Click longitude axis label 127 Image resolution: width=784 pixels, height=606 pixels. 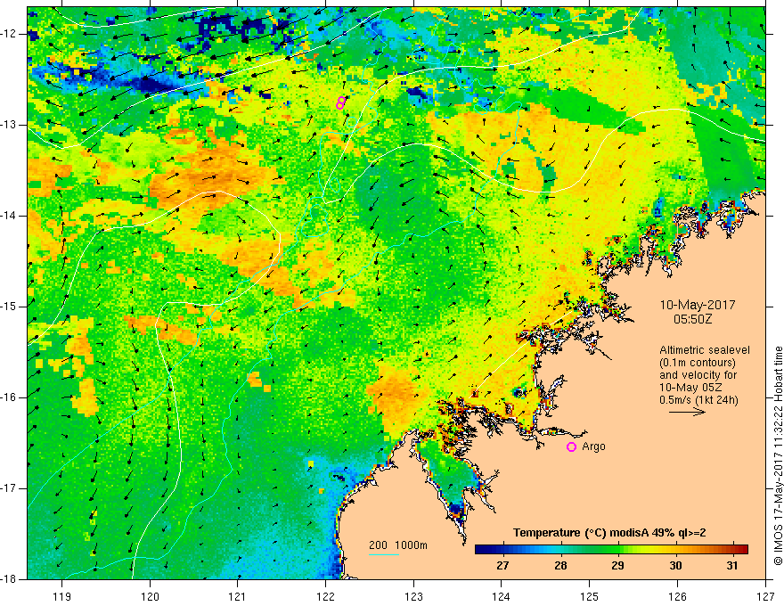(x=765, y=596)
